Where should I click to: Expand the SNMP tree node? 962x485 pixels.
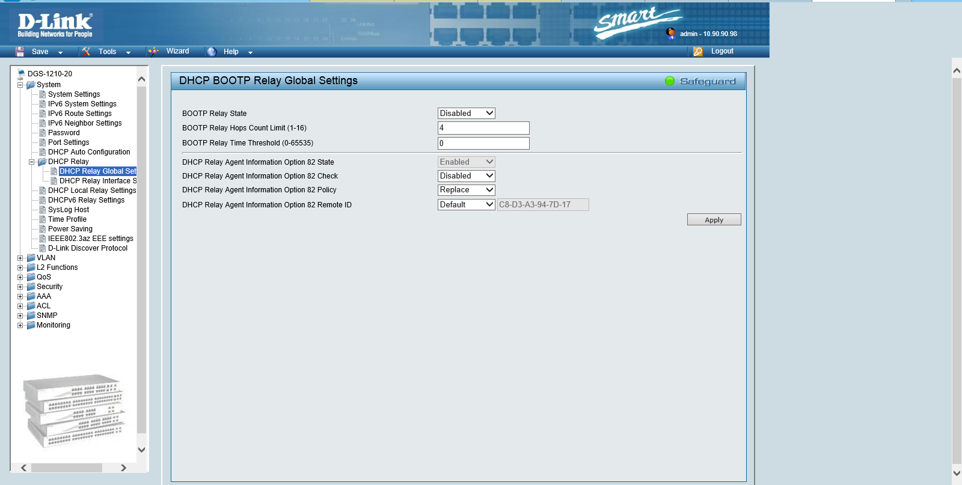pos(20,316)
